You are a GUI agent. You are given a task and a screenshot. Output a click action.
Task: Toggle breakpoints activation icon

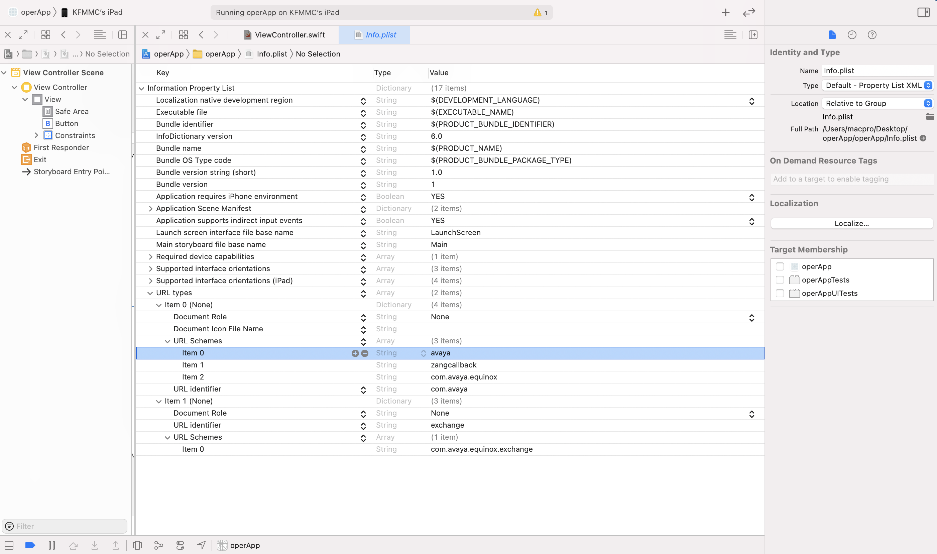(30, 545)
